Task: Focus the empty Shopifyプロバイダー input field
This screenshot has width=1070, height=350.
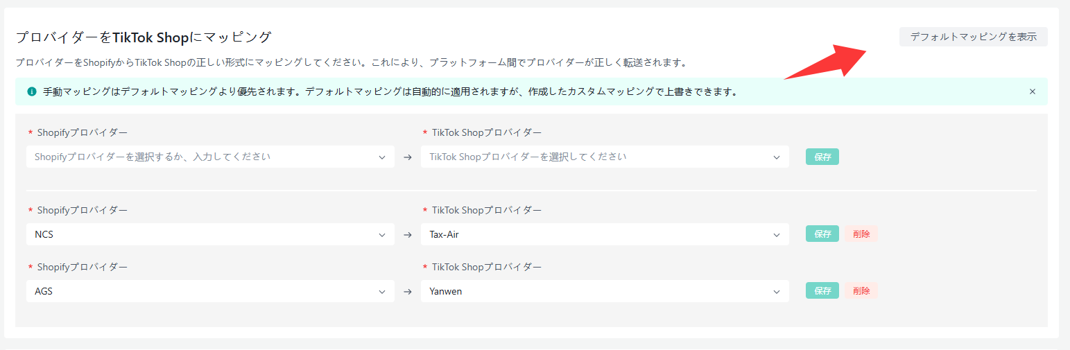Action: point(201,157)
